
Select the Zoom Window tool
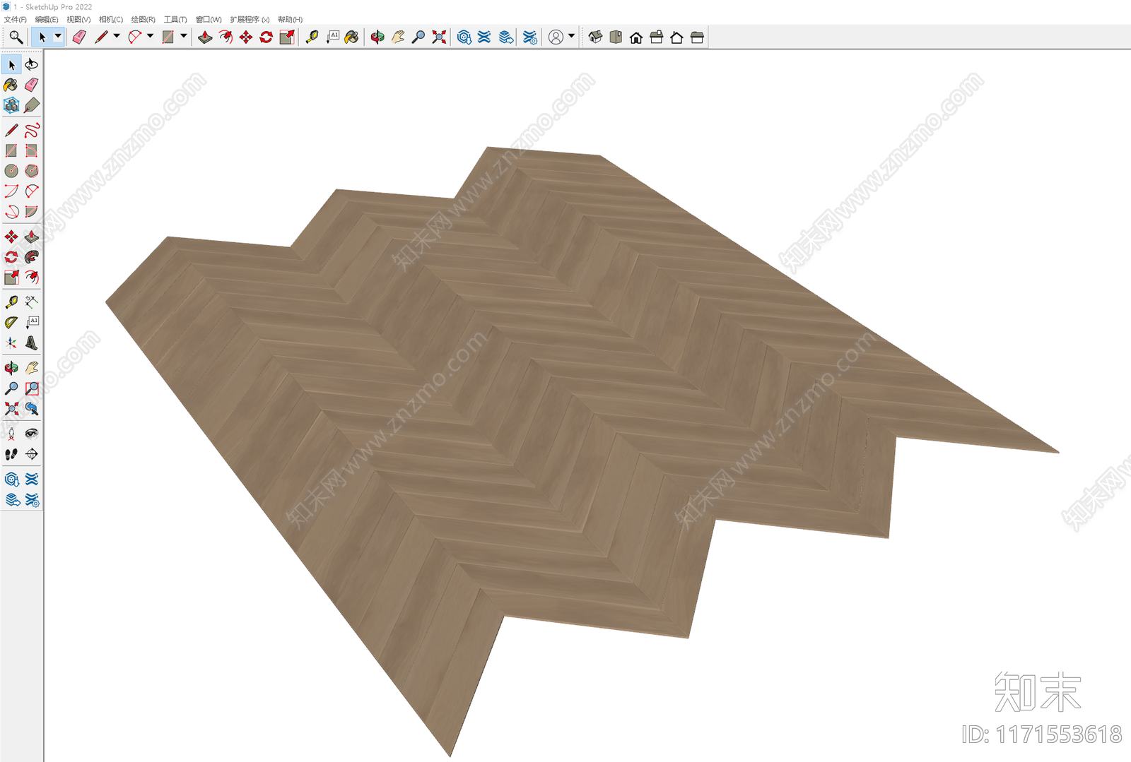click(32, 388)
